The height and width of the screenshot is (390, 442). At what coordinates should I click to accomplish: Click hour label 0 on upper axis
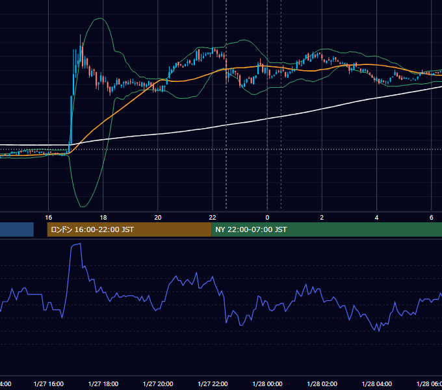pyautogui.click(x=267, y=217)
